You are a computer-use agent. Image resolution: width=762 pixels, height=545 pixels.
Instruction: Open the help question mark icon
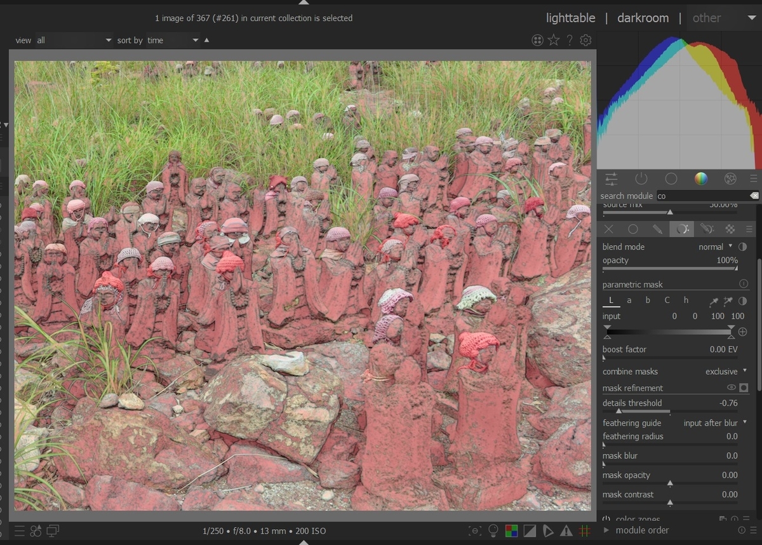tap(570, 40)
